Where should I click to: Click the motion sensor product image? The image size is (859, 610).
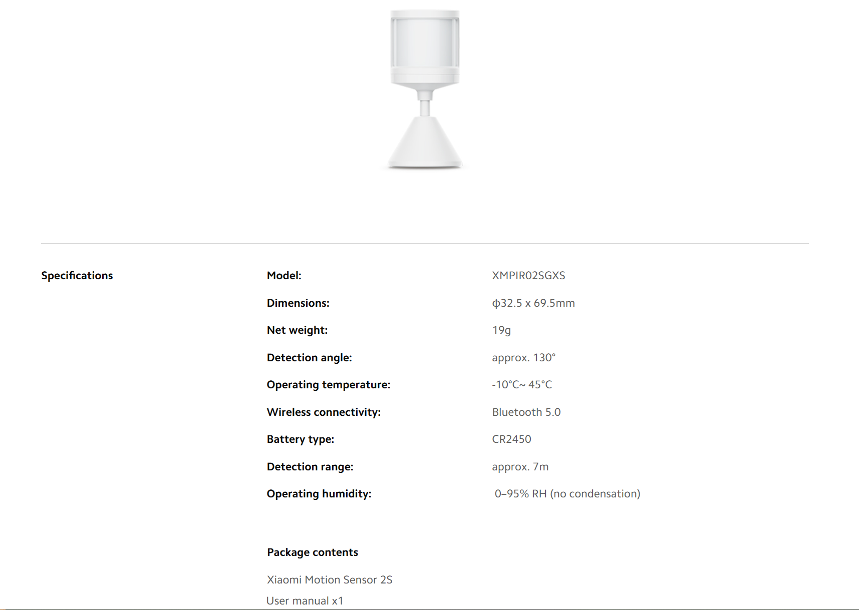point(425,90)
